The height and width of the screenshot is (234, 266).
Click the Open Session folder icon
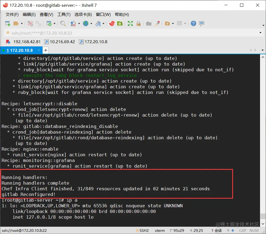16,23
